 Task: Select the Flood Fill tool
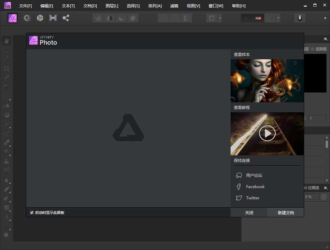[x=7, y=105]
